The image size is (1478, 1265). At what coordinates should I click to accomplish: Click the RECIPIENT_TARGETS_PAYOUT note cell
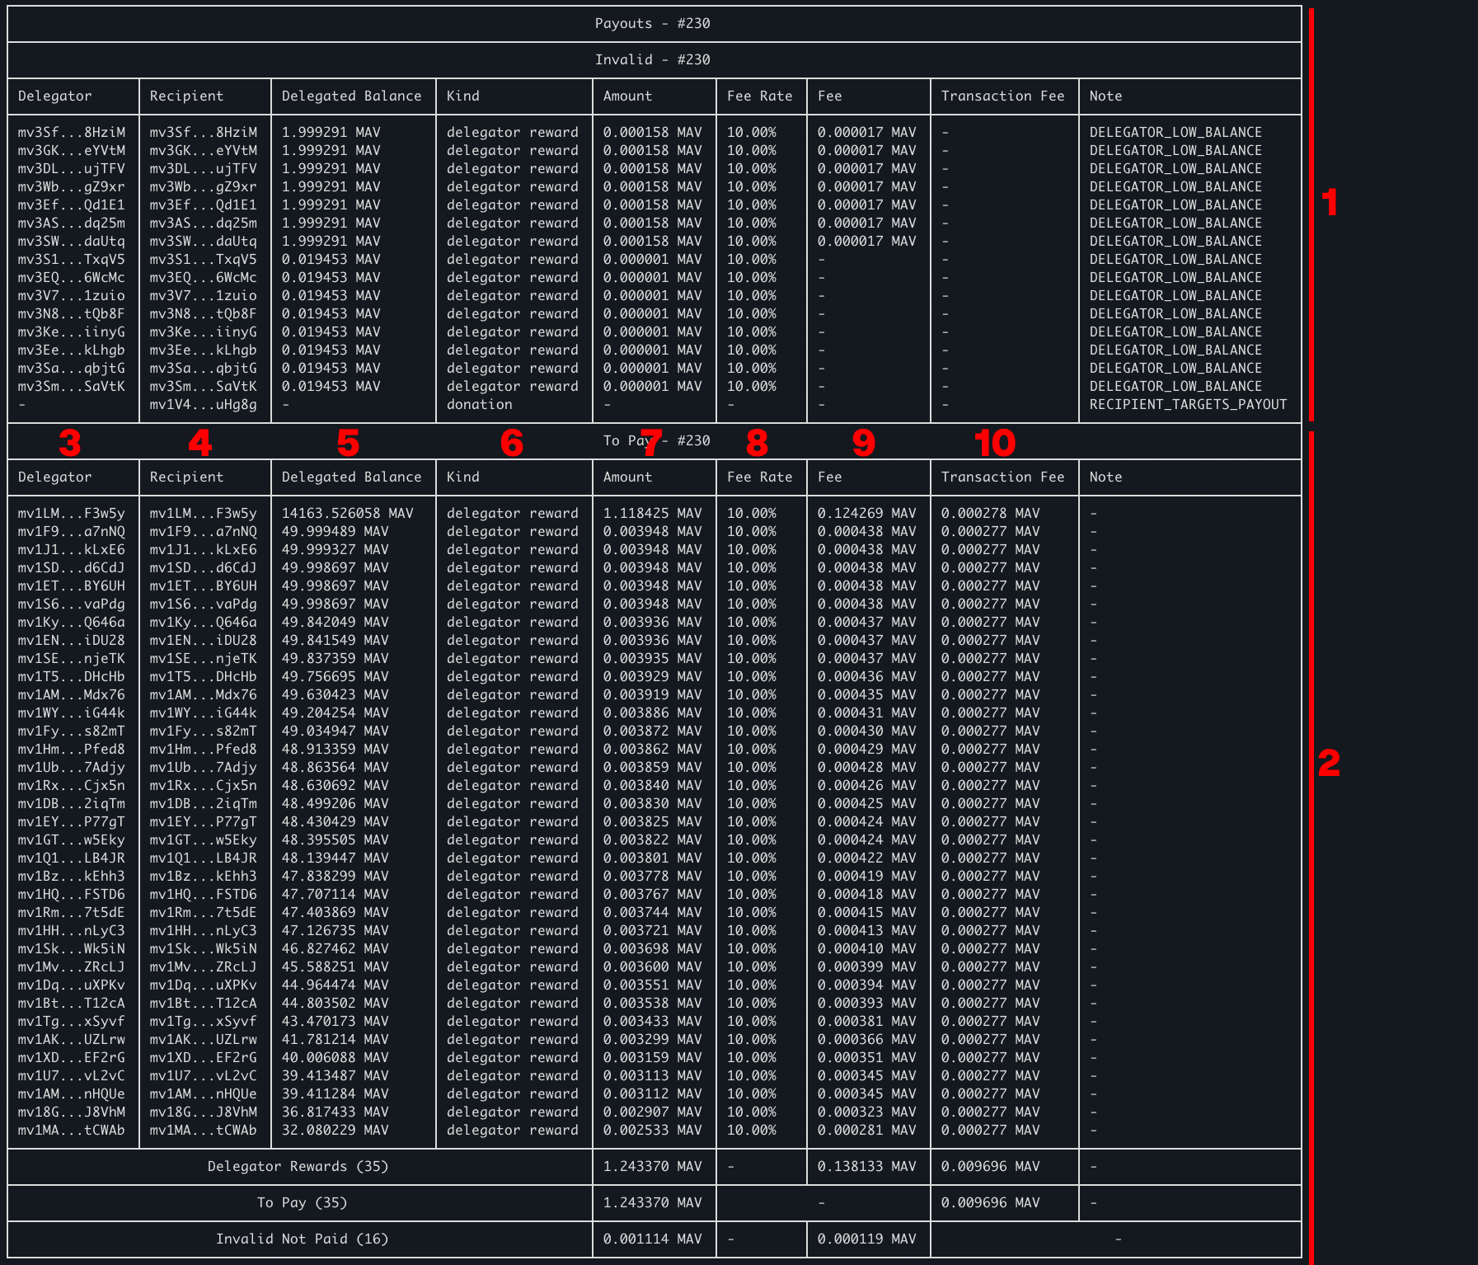pyautogui.click(x=1187, y=404)
